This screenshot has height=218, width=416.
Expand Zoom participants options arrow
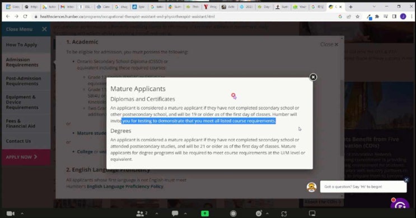(157, 213)
